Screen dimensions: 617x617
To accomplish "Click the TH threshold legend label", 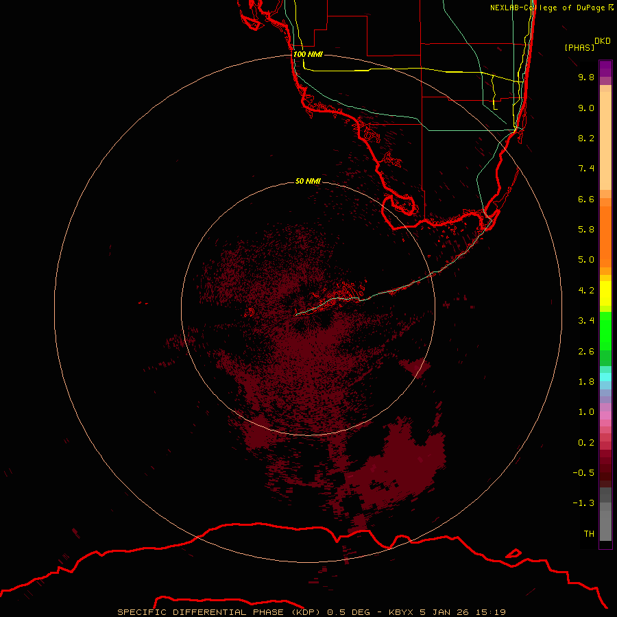I will coord(589,534).
